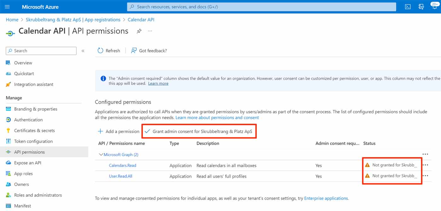
Task: Open the App registrations breadcrumb link
Action: [x=74, y=20]
